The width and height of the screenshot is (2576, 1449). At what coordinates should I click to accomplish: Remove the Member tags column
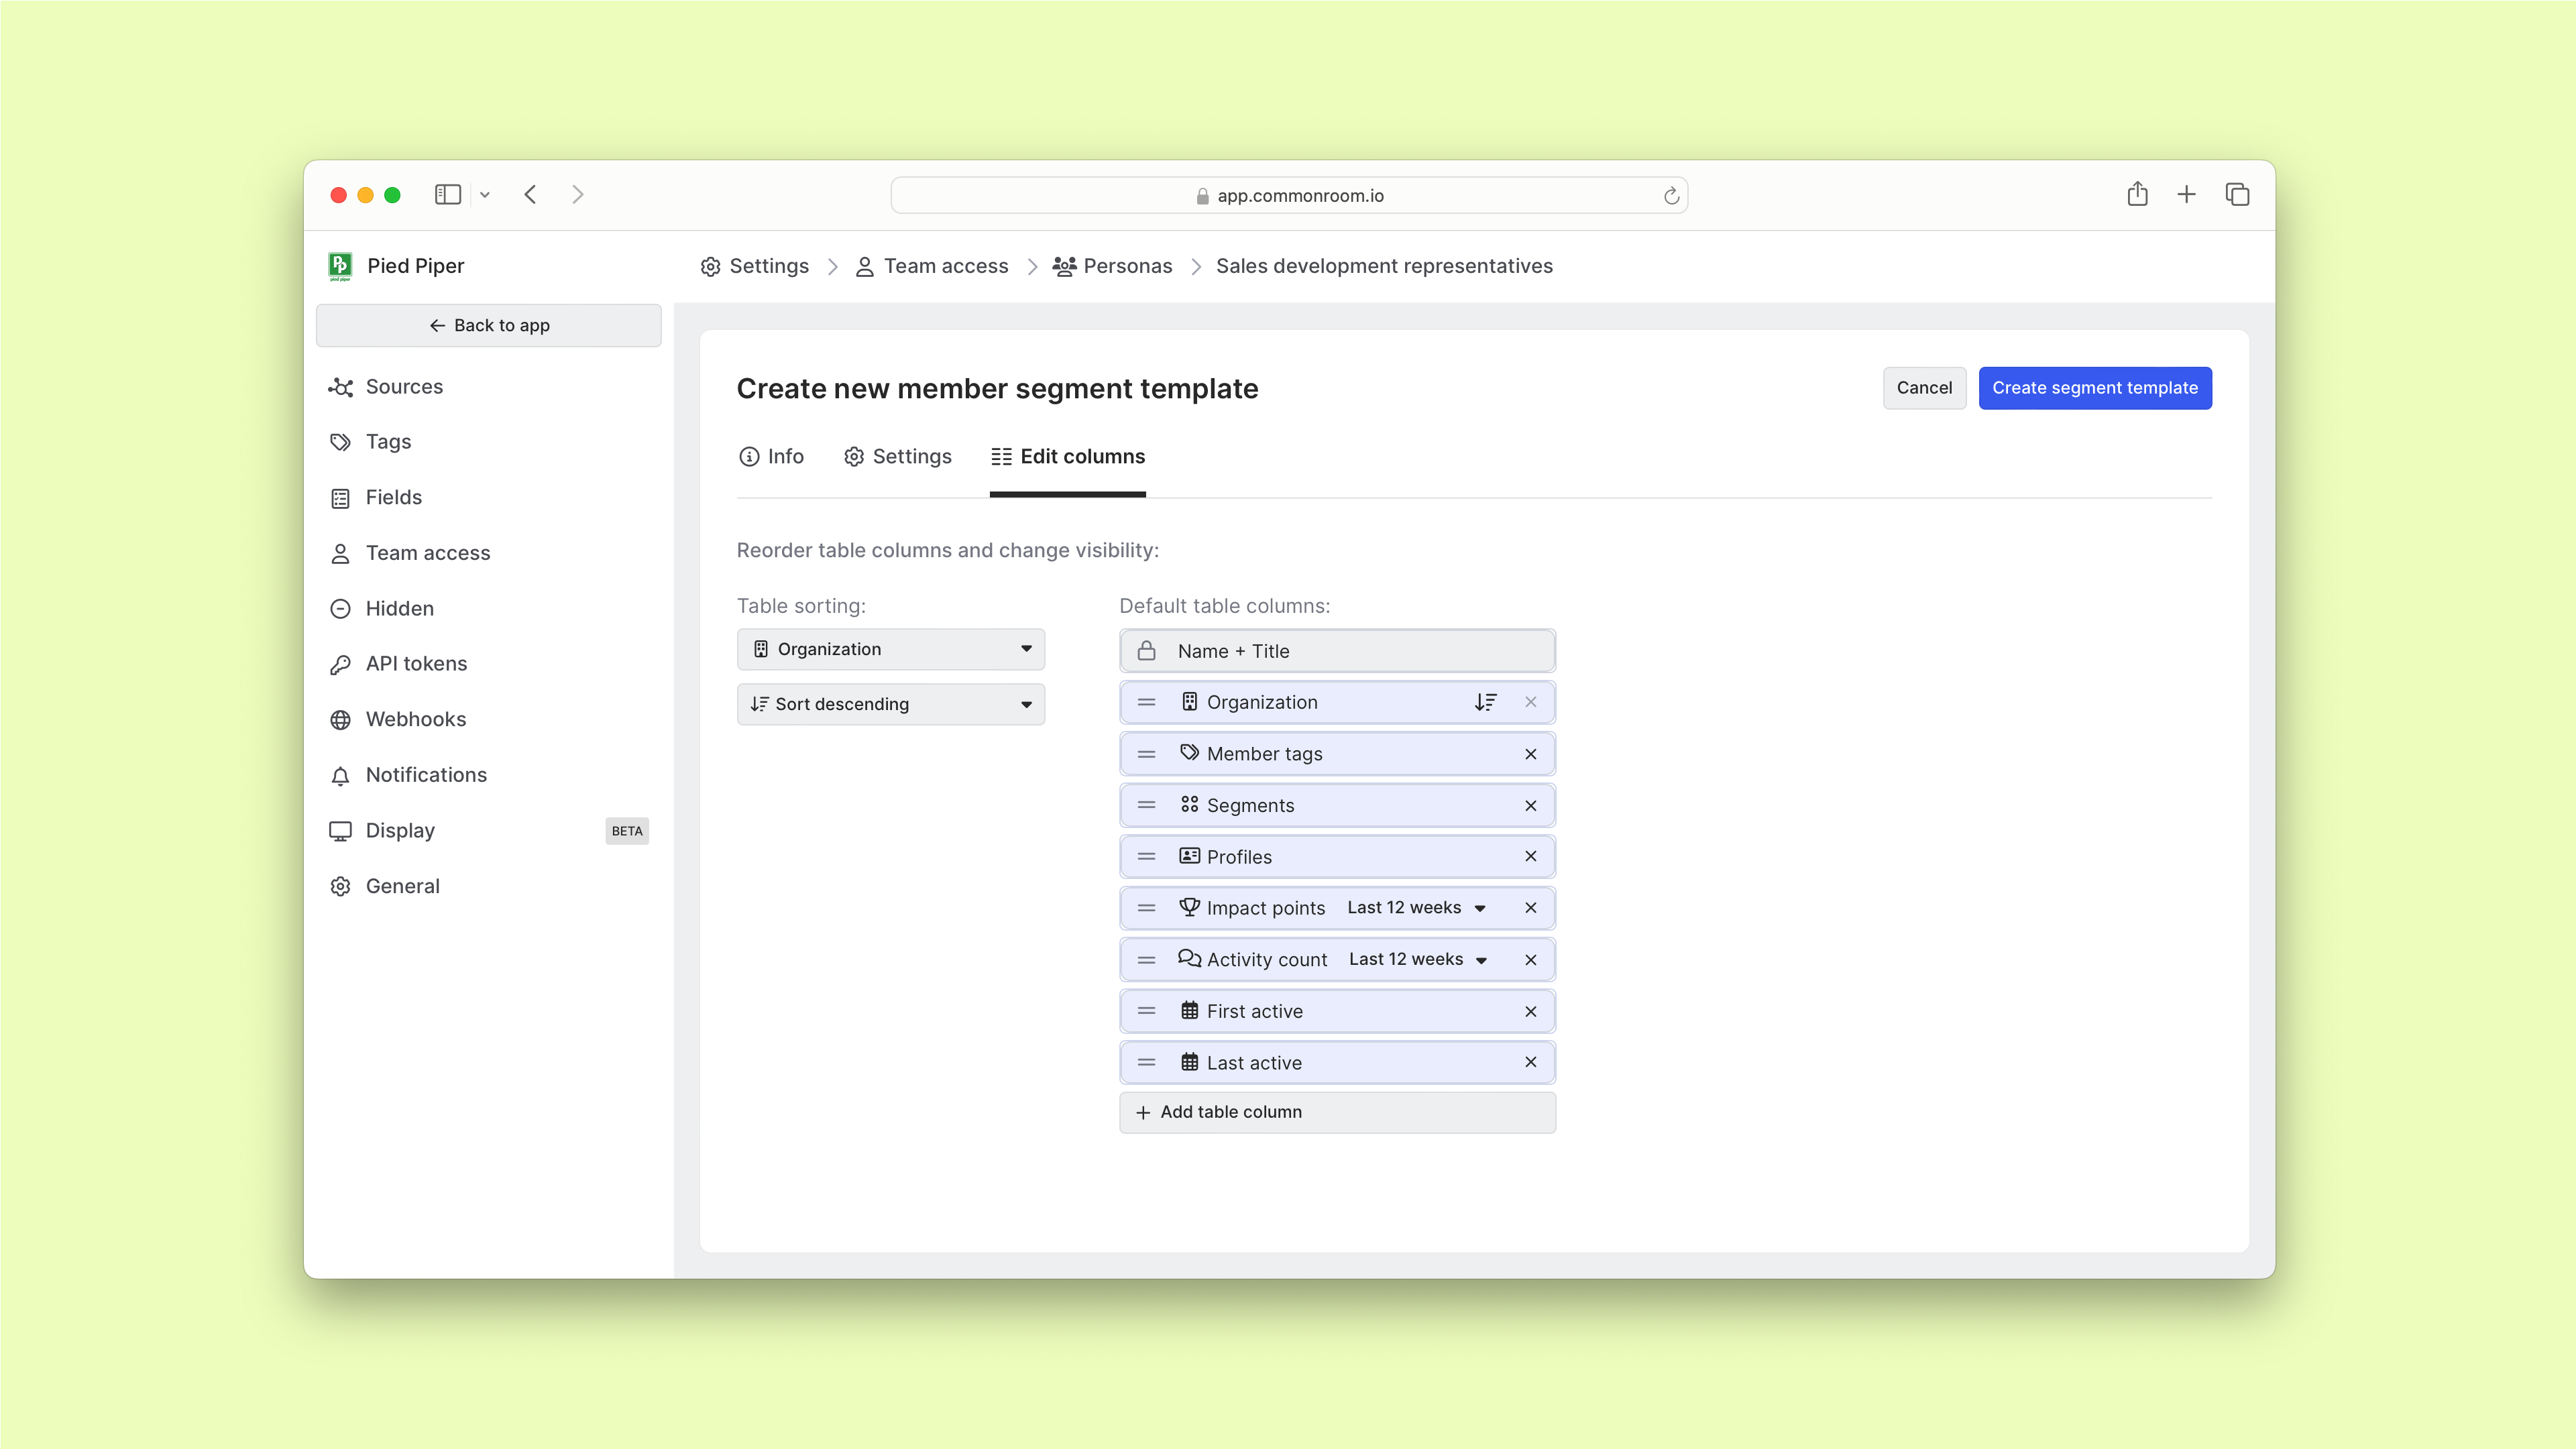coord(1530,754)
